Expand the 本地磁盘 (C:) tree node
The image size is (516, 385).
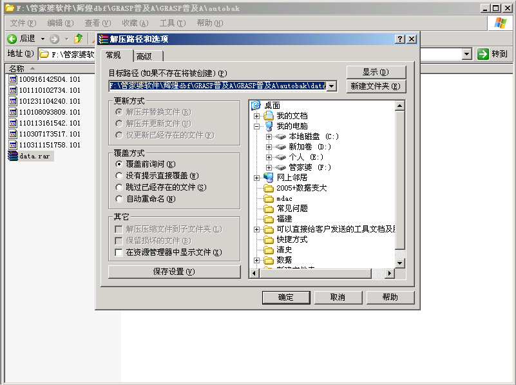269,136
